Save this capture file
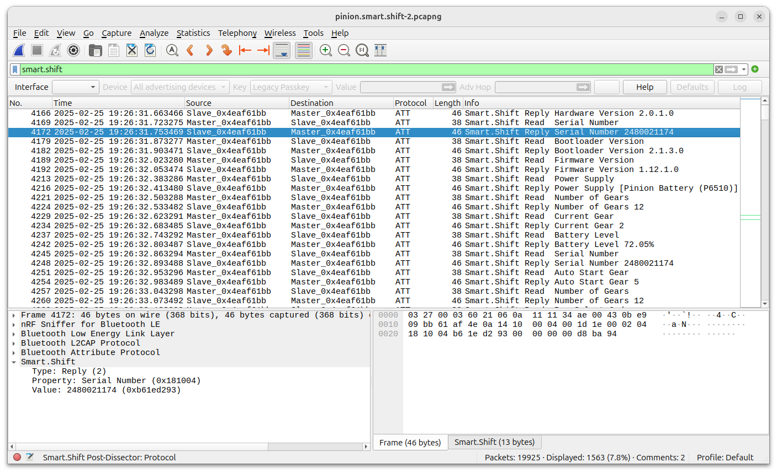Screen dimensions: 777x473 tap(113, 51)
